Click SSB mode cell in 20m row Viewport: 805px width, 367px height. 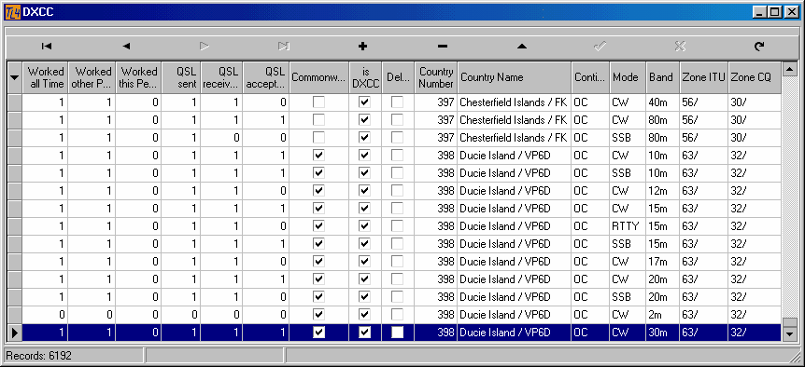[x=628, y=297]
